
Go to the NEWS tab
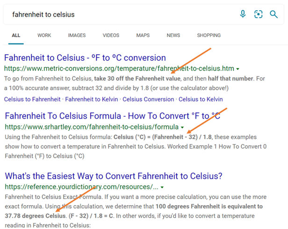click(x=173, y=36)
